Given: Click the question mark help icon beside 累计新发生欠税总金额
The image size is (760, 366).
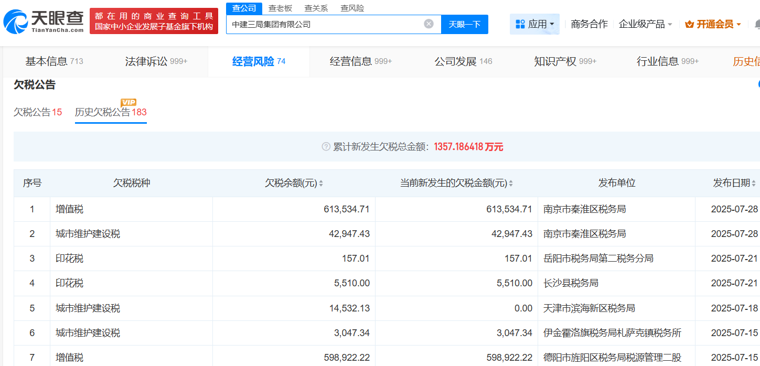Looking at the screenshot, I should point(326,147).
